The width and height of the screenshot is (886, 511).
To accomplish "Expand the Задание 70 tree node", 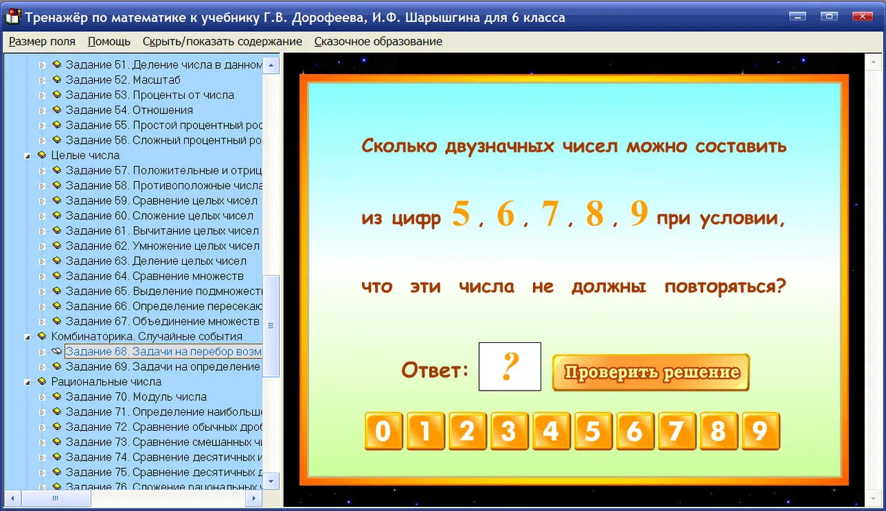I will click(x=42, y=398).
